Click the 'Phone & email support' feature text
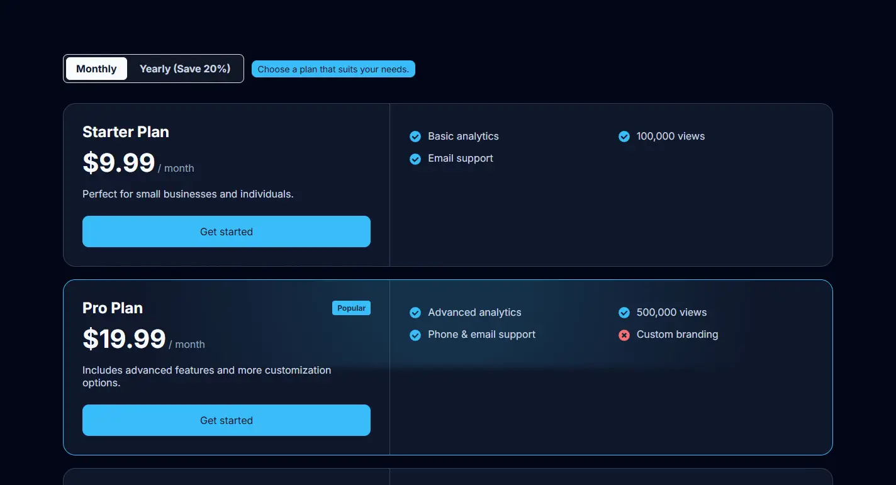This screenshot has height=485, width=896. 482,334
